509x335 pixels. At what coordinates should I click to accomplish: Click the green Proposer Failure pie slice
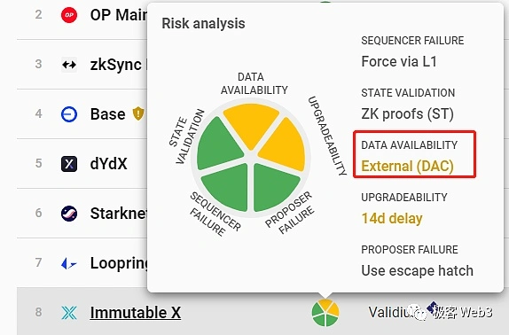point(274,186)
